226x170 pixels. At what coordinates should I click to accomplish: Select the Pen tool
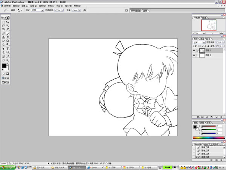[3, 52]
